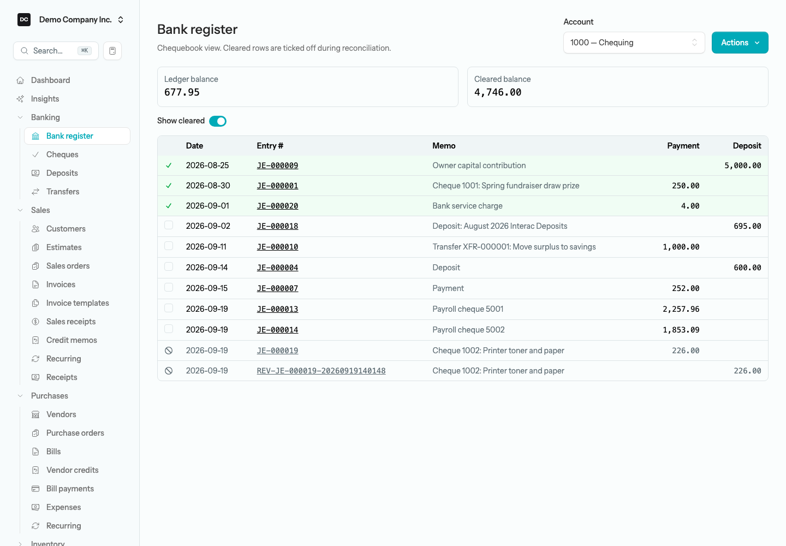Click the Dashboard home icon
The image size is (786, 546).
(x=20, y=80)
